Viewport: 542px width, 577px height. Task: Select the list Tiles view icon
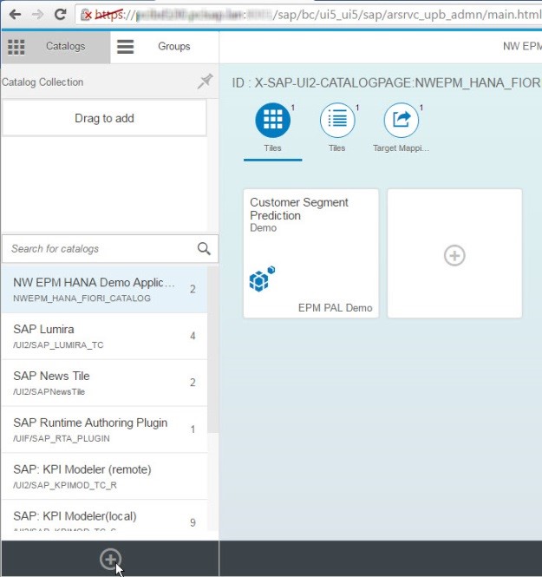tap(337, 121)
